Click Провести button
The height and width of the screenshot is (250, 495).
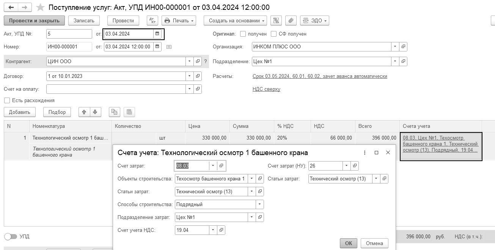coord(123,20)
